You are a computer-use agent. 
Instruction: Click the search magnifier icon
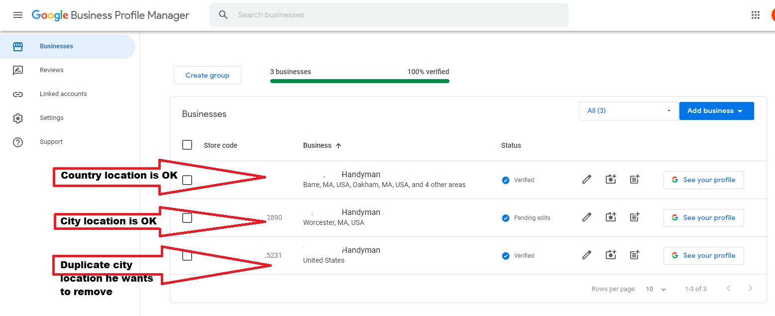pyautogui.click(x=223, y=15)
